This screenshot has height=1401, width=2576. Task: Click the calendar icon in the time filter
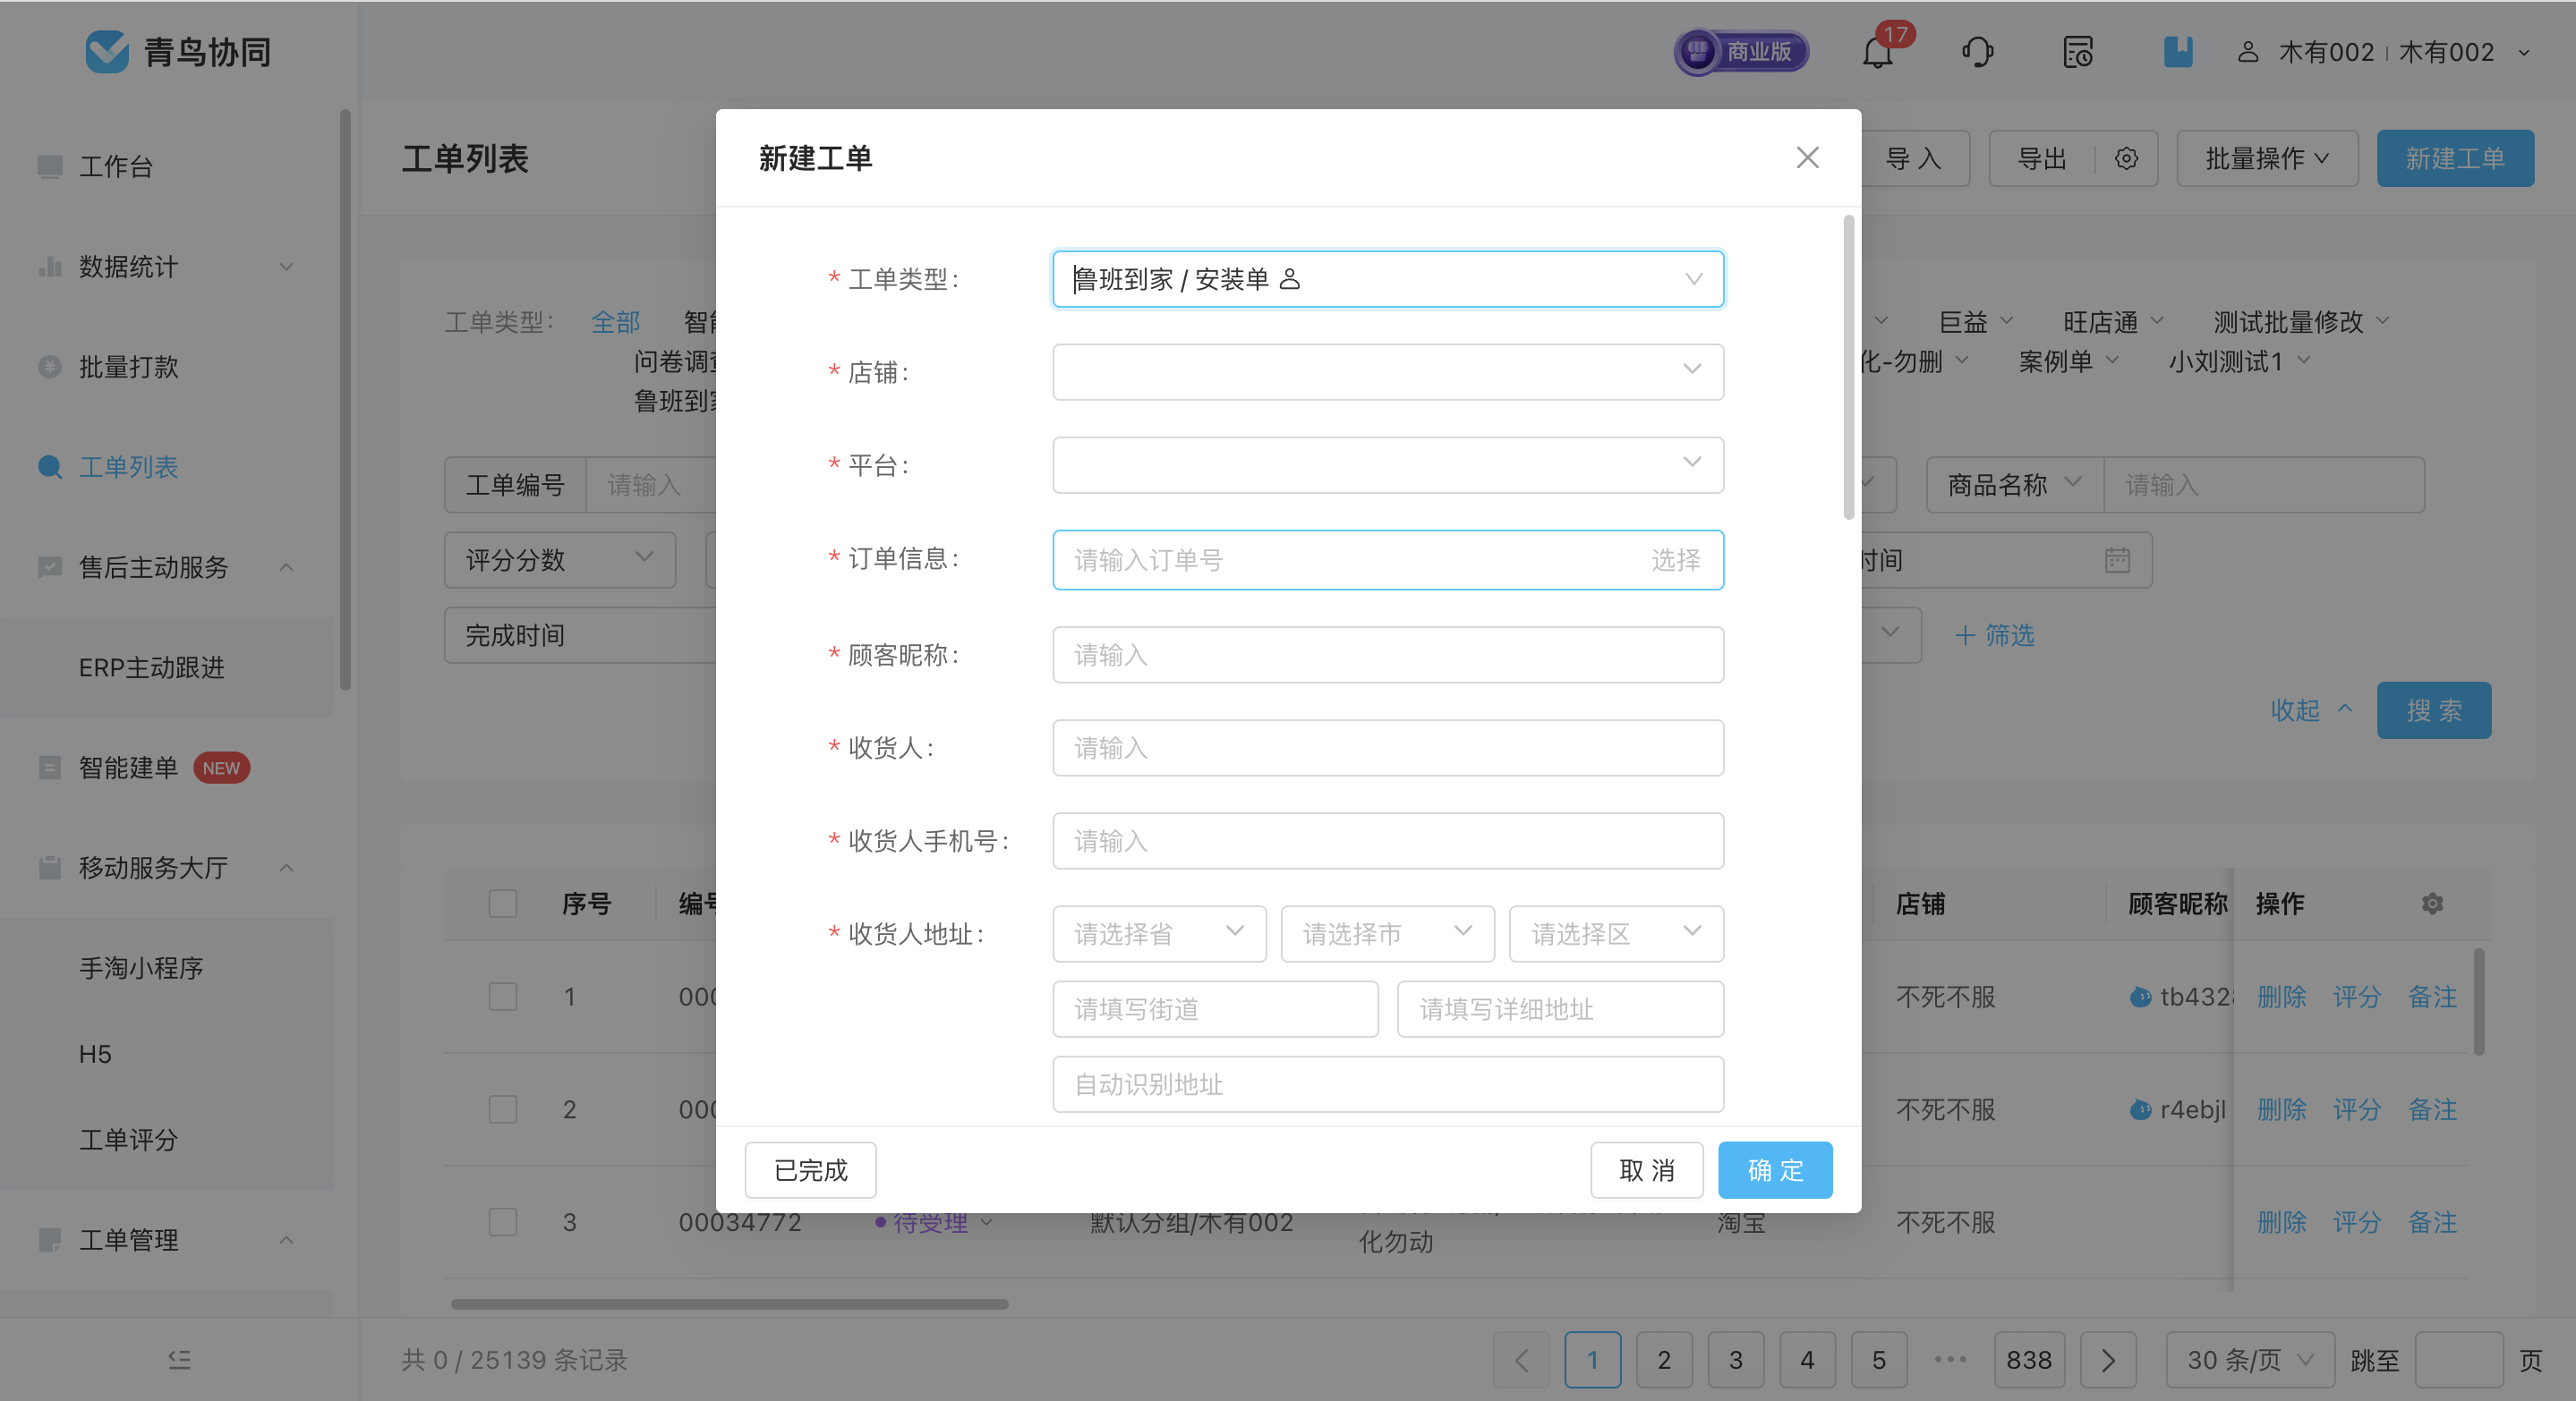pos(2117,561)
